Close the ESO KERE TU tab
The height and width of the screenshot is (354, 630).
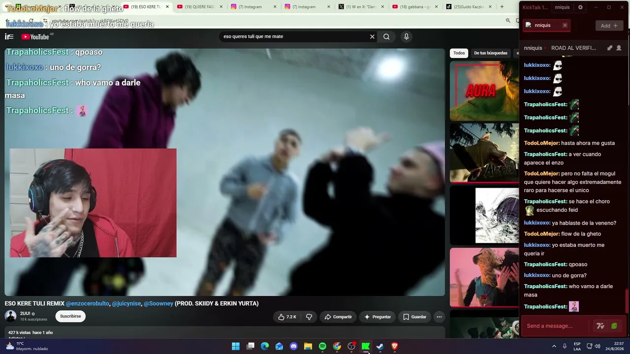tap(167, 7)
